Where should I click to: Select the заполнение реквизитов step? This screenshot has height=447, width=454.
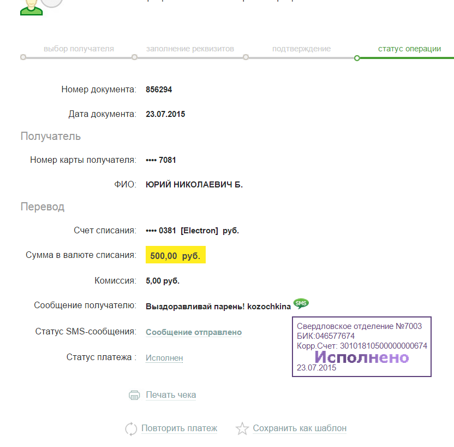click(190, 49)
